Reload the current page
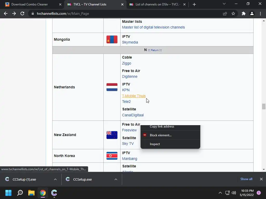This screenshot has width=266, height=199. coord(22,13)
